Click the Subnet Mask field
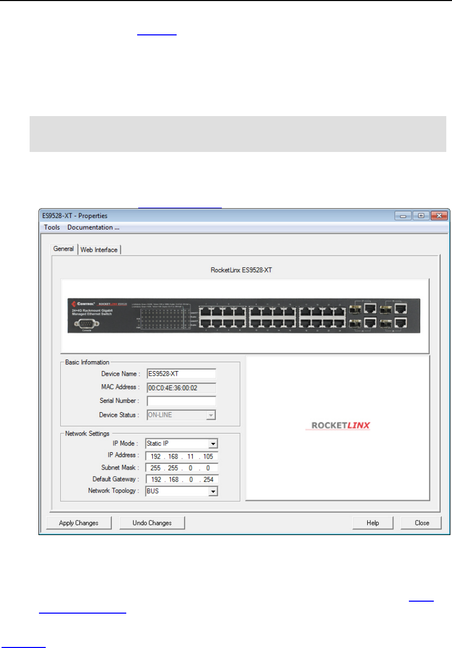 click(x=182, y=468)
